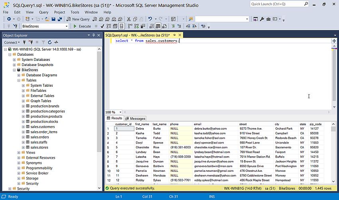Click the Quick Launch search field

pos(278,4)
